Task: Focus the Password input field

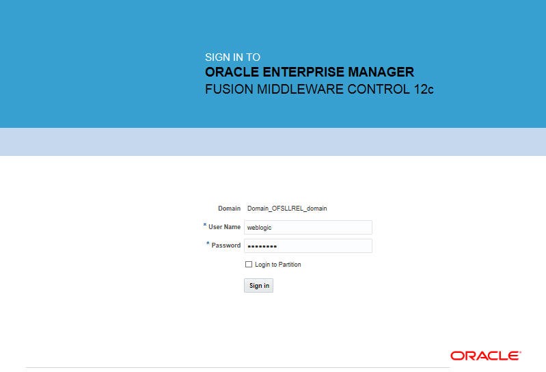Action: coord(308,246)
